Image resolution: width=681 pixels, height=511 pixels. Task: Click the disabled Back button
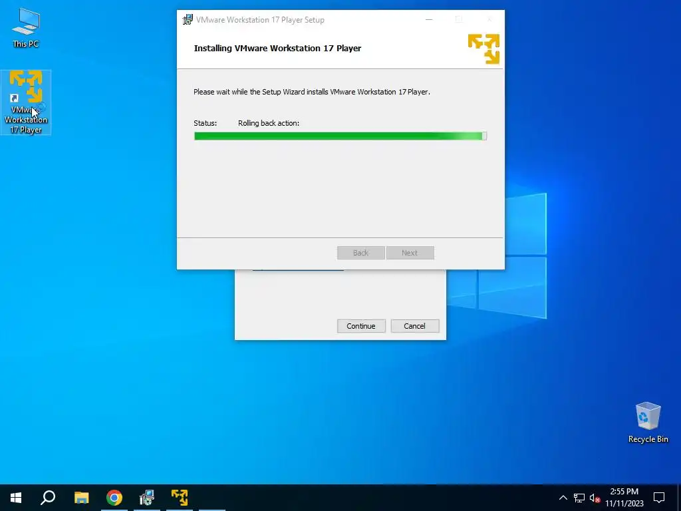[x=361, y=253]
